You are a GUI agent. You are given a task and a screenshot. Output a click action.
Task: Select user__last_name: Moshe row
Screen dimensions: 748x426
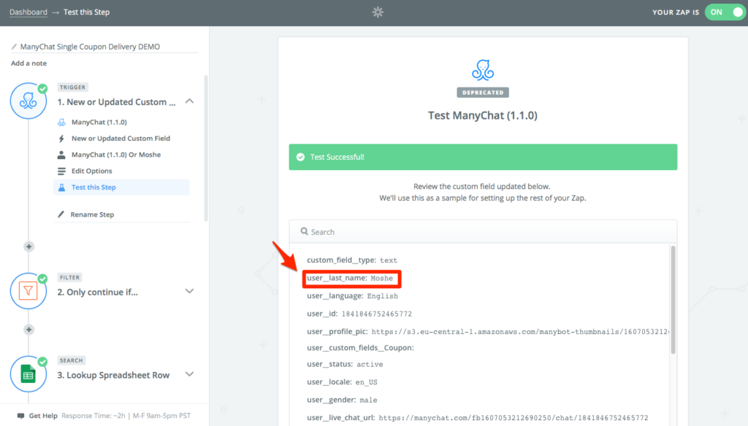(x=350, y=278)
